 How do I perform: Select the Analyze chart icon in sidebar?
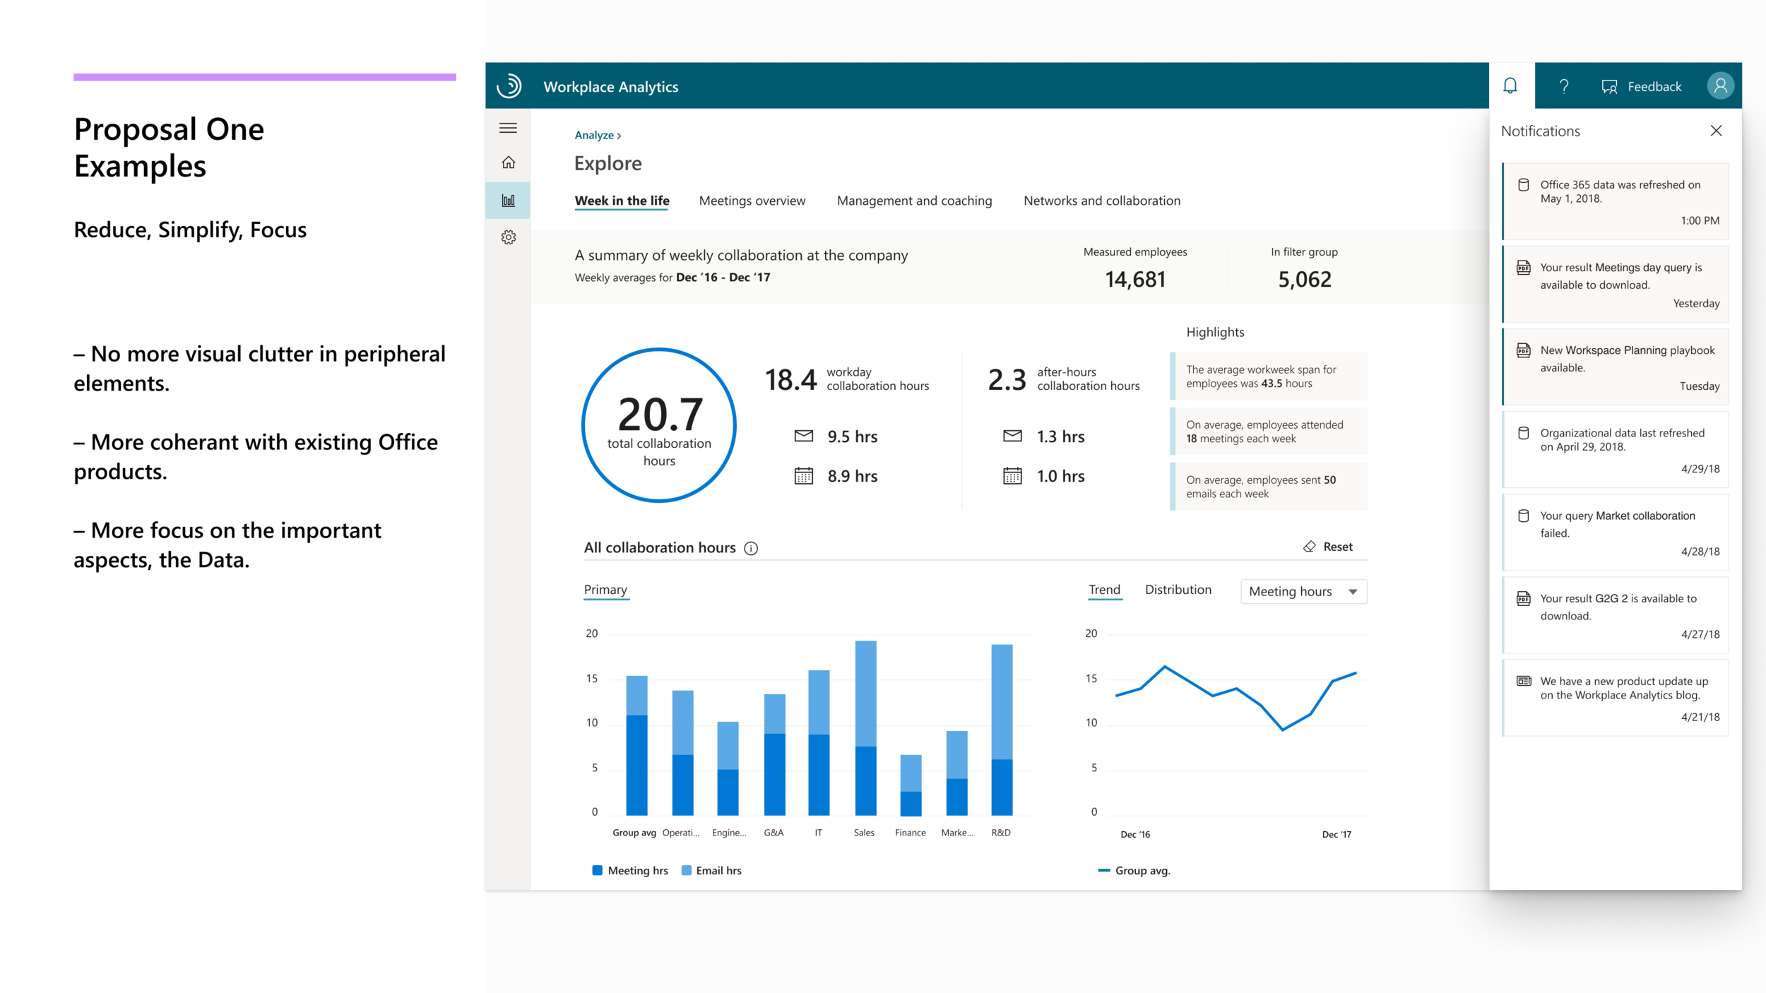(x=508, y=200)
